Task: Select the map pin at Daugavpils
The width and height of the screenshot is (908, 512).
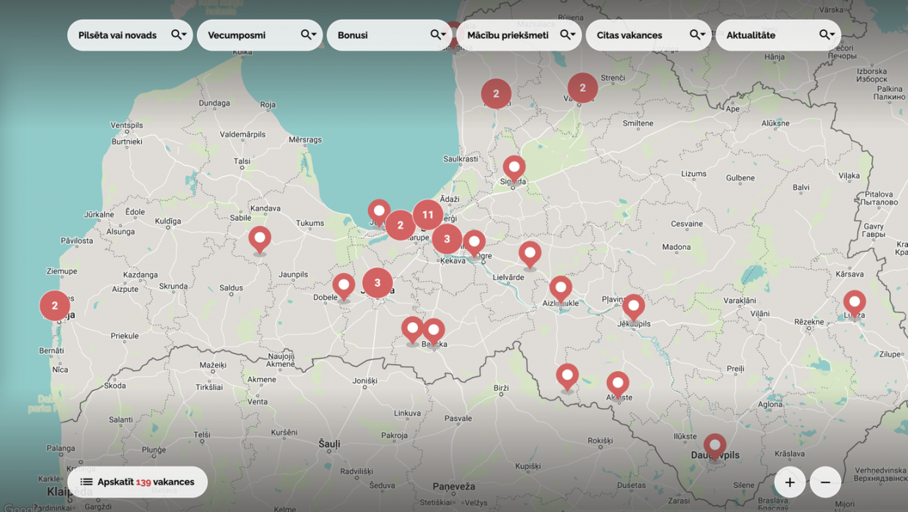Action: (715, 446)
